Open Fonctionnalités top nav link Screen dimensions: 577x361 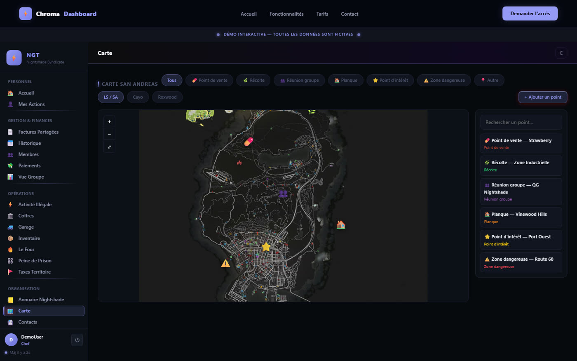coord(286,14)
